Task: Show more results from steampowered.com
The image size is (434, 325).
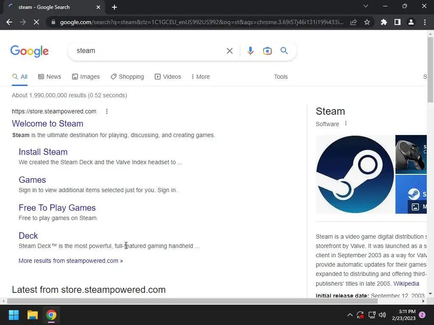Action: 71,261
